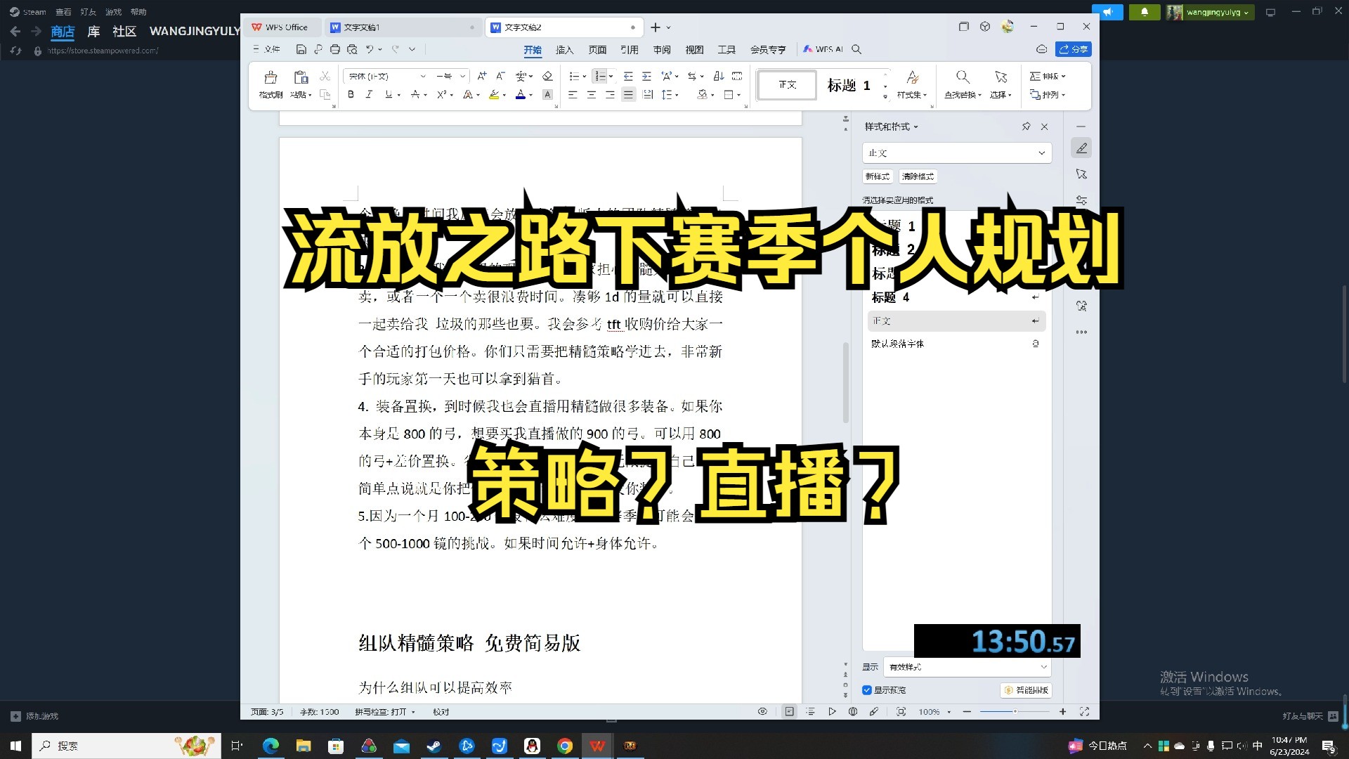Image resolution: width=1349 pixels, height=759 pixels.
Task: Click the Find and Replace magnifier icon
Action: 963,77
